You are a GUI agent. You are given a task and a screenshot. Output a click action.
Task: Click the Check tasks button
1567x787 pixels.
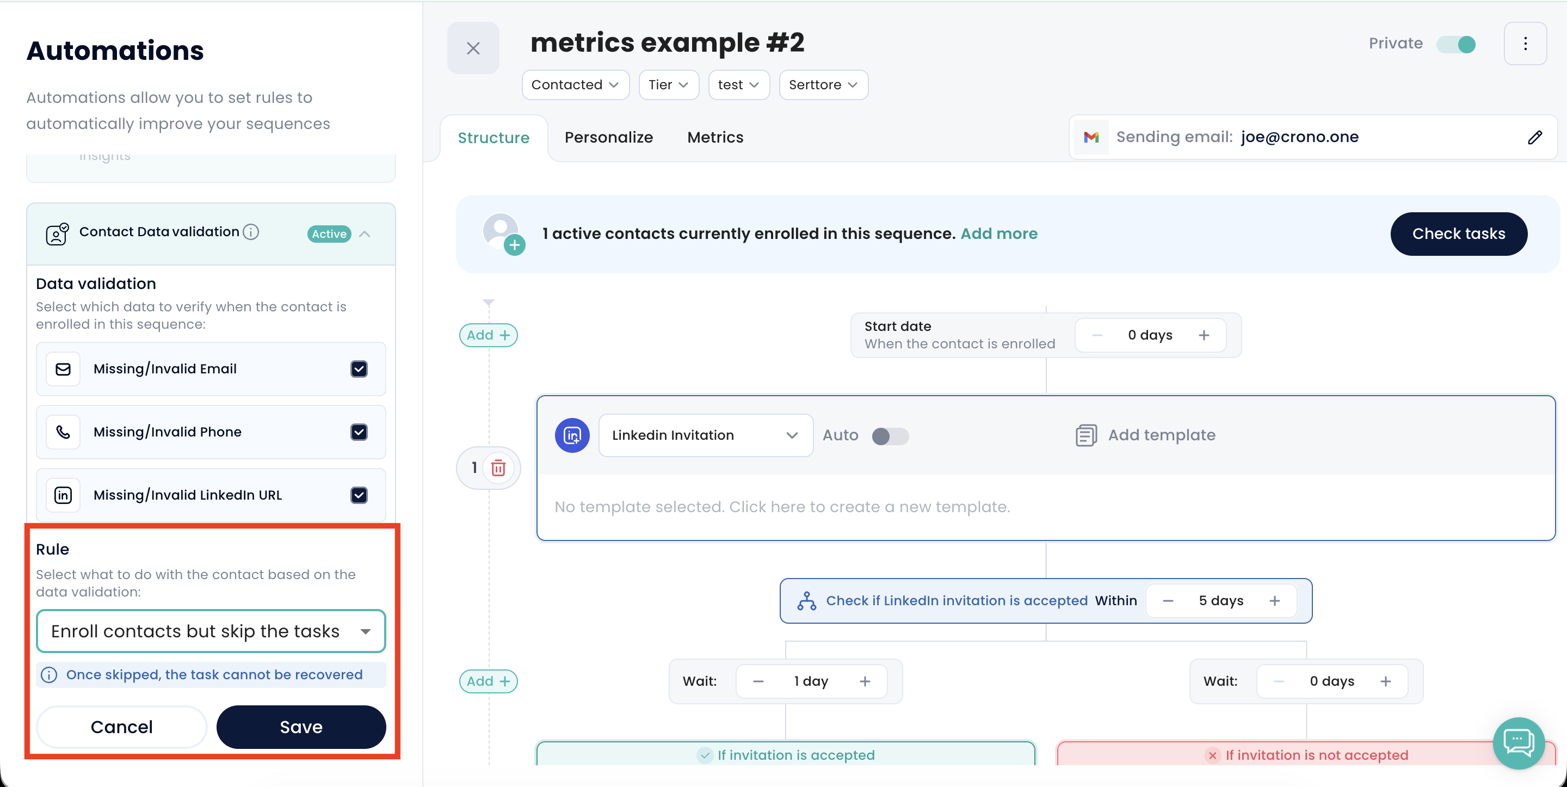pos(1458,233)
